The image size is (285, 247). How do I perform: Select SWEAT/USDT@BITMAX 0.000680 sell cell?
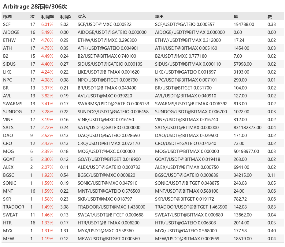pos(189,215)
